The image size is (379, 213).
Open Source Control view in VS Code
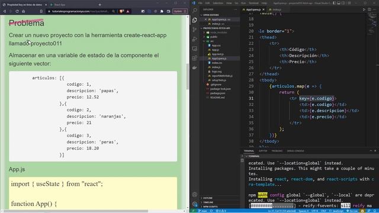click(x=195, y=30)
